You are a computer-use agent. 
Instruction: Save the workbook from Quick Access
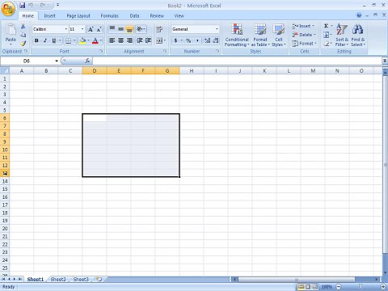click(23, 5)
